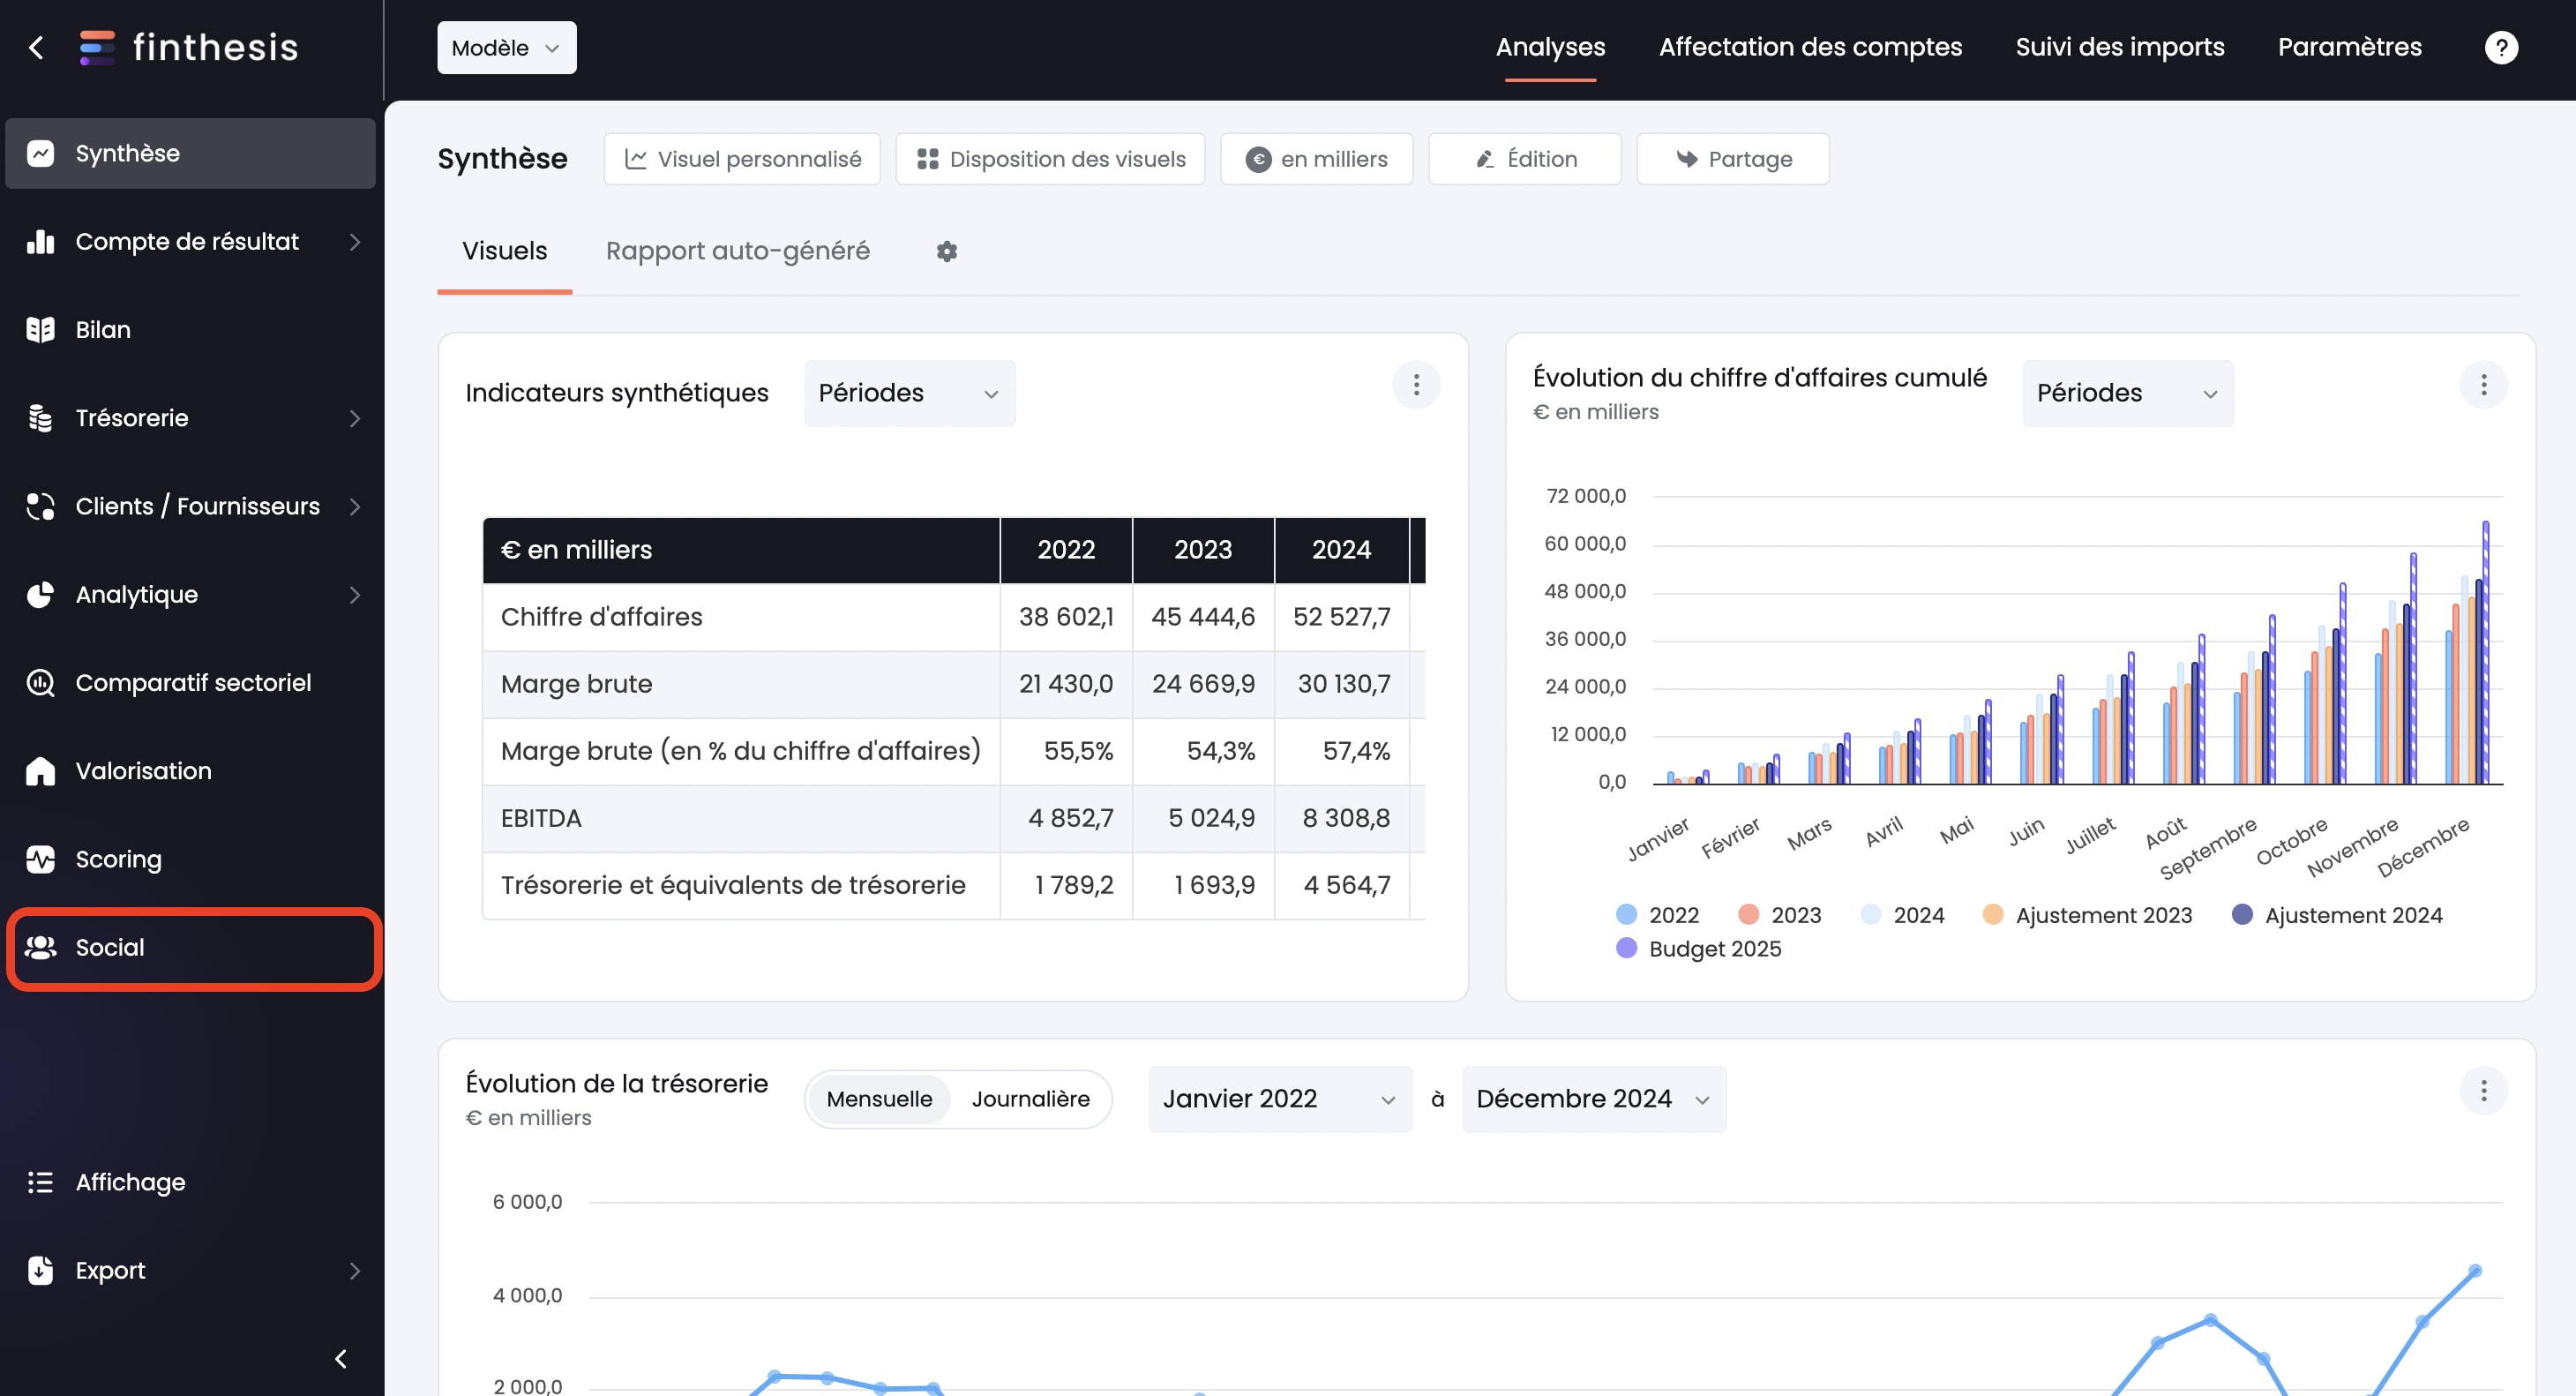Click EBITDA 2024 value 8 308,8

pos(1345,818)
